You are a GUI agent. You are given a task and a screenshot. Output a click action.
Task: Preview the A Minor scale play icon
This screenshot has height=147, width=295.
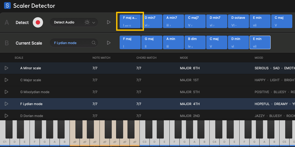(x=6, y=68)
